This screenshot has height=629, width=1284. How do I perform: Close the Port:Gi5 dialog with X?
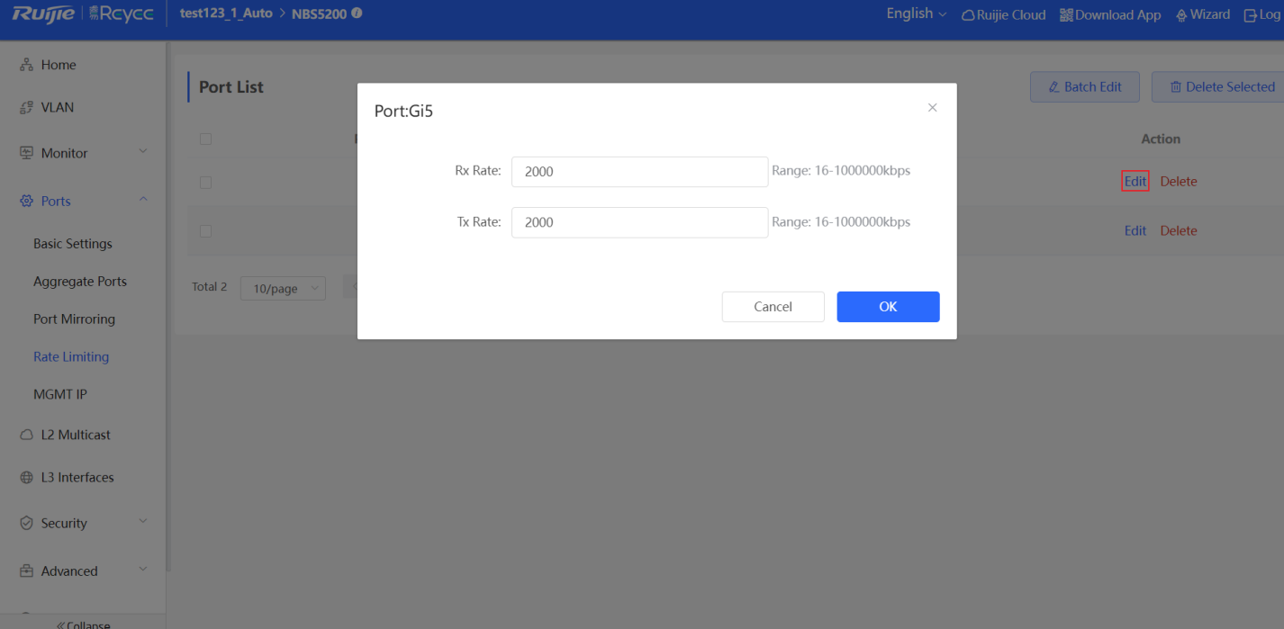[x=932, y=108]
